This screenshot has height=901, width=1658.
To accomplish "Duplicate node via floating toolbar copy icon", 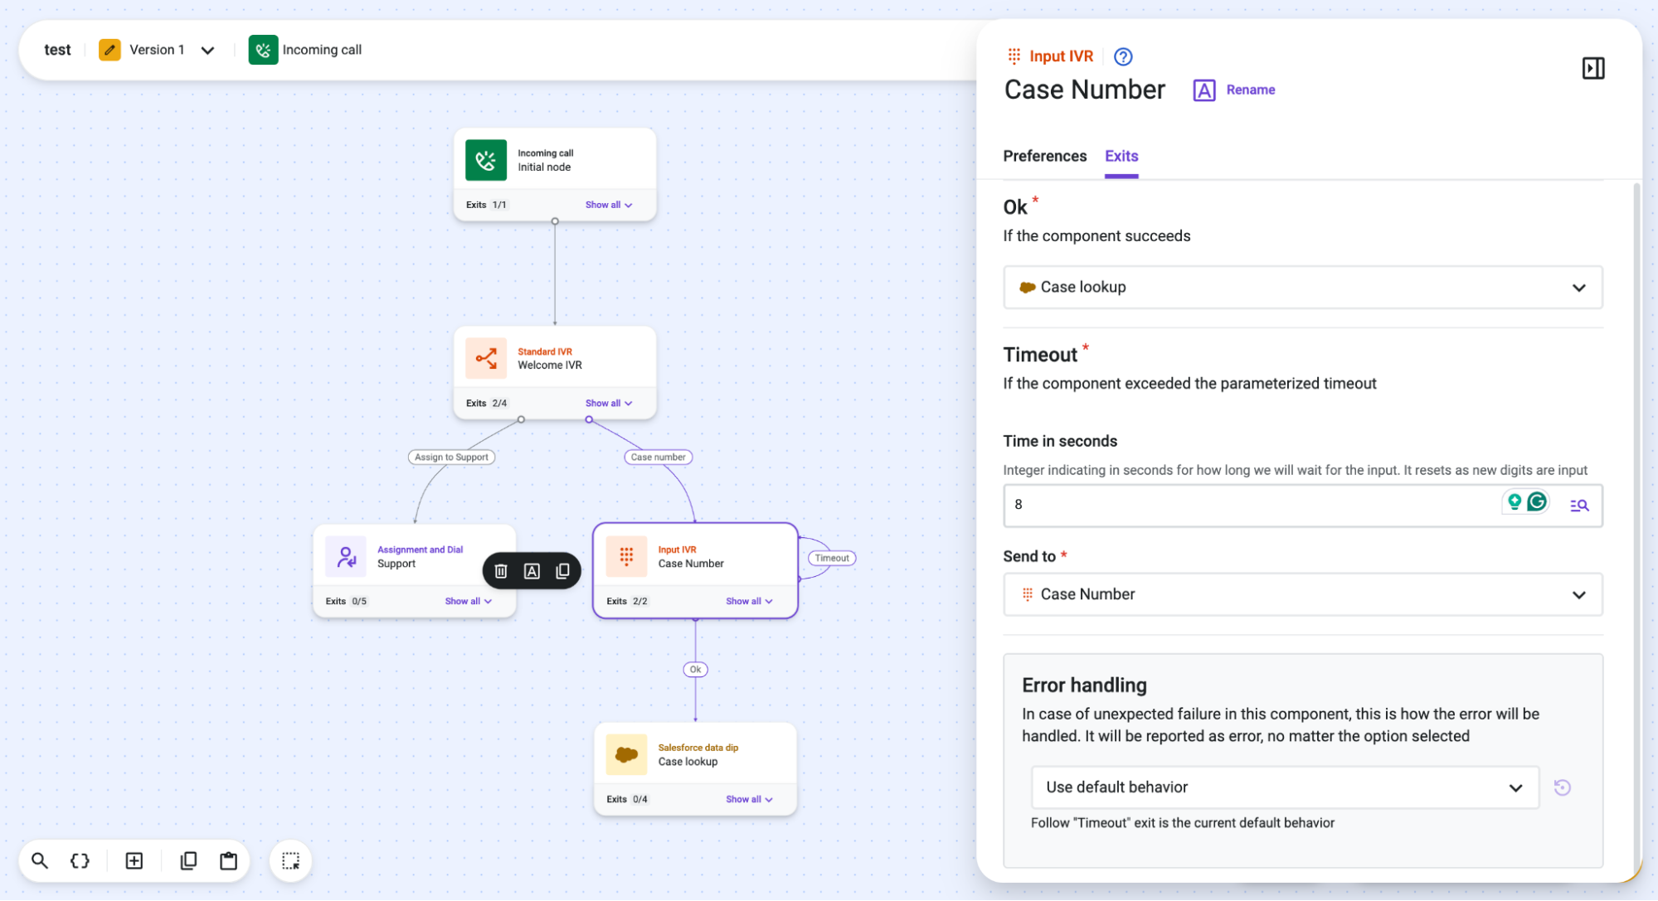I will pos(562,570).
